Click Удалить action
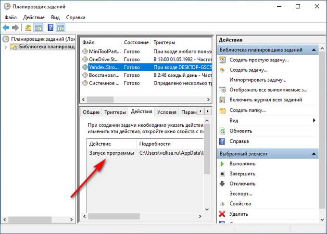Image resolution: width=327 pixels, height=234 pixels. [x=239, y=214]
